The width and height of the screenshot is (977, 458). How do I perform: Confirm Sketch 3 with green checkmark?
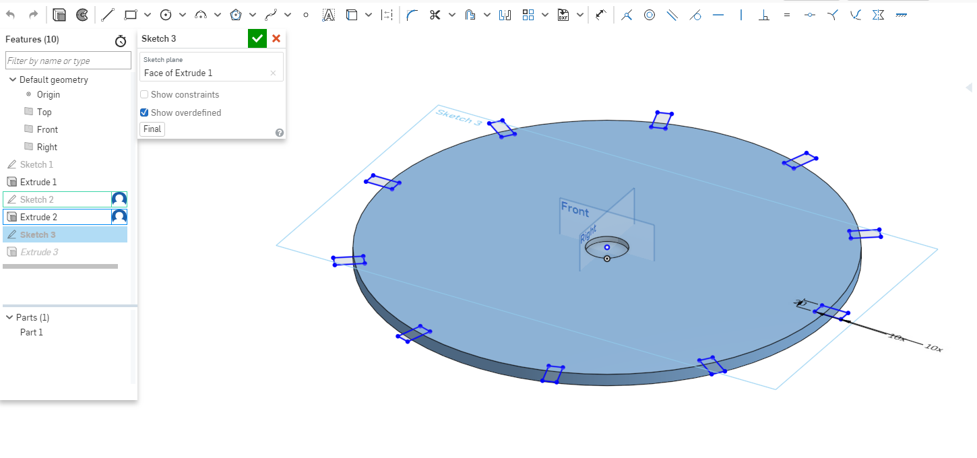[257, 38]
